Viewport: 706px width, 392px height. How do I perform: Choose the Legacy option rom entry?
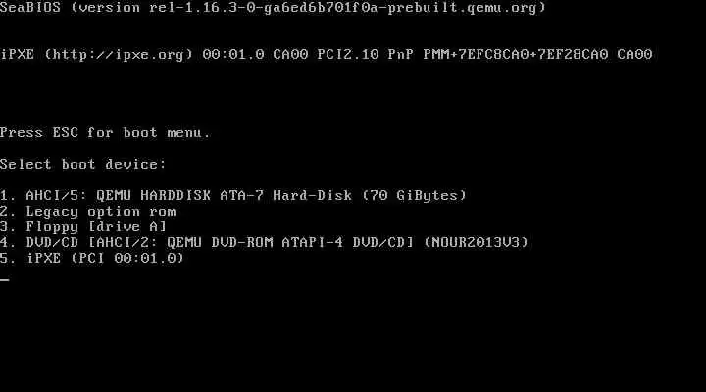click(88, 211)
